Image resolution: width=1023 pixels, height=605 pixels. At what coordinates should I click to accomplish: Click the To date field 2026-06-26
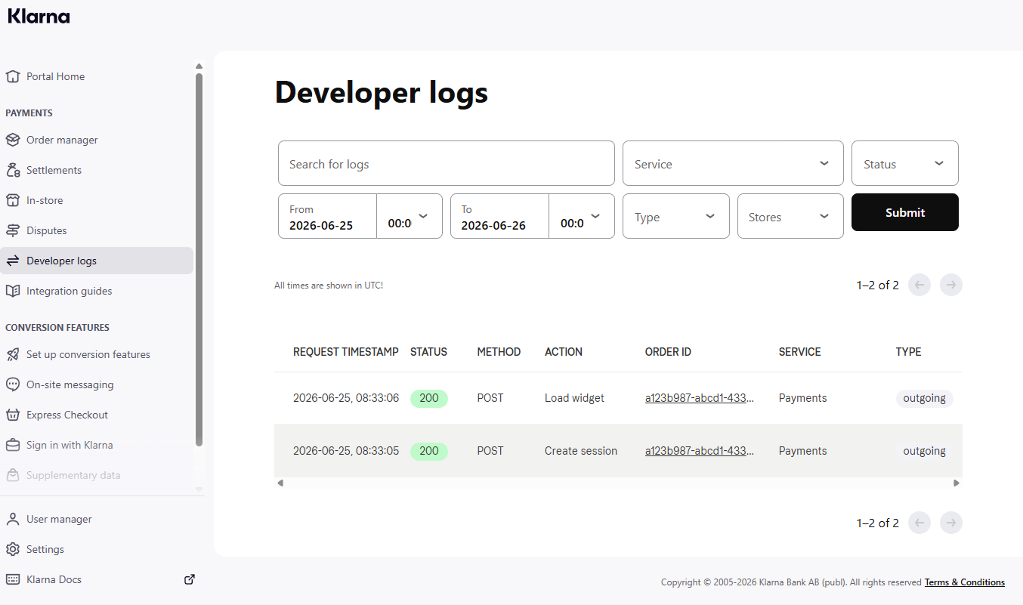[499, 216]
